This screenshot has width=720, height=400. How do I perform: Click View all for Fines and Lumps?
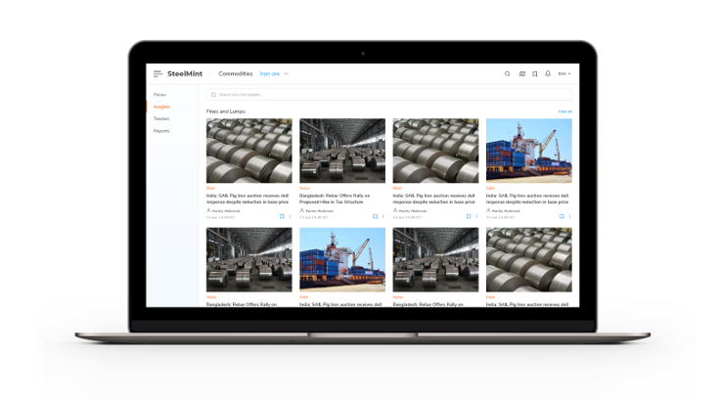click(564, 111)
